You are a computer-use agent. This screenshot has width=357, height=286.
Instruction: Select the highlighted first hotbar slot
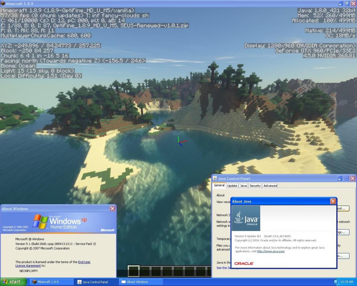click(134, 271)
